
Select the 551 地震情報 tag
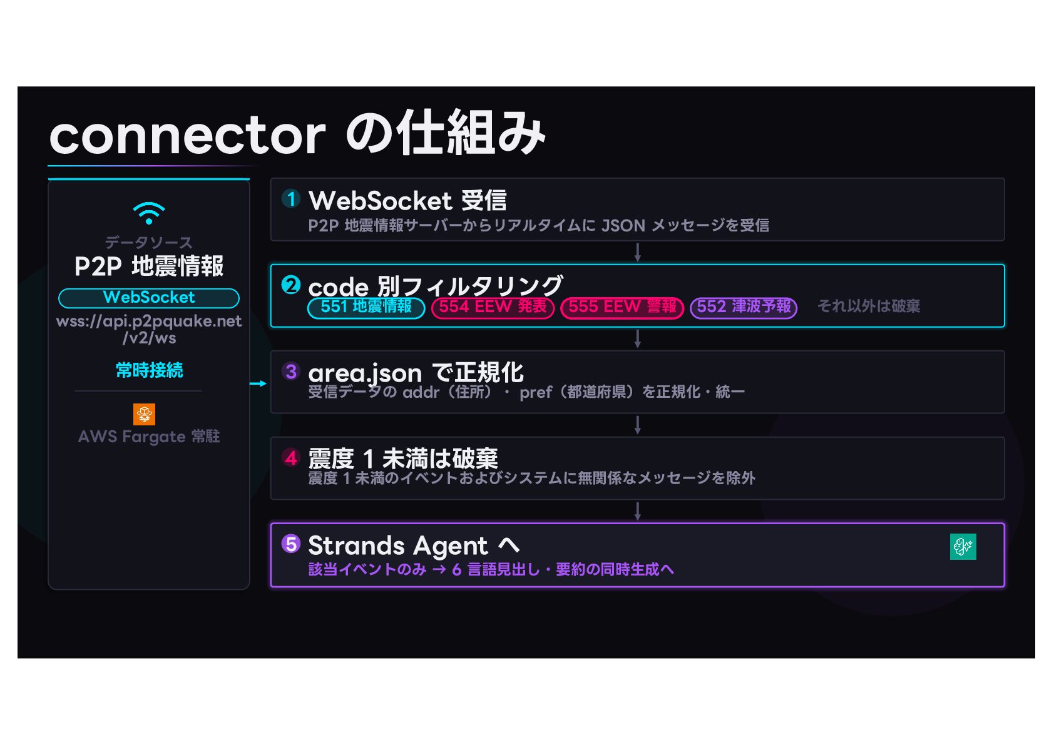366,307
